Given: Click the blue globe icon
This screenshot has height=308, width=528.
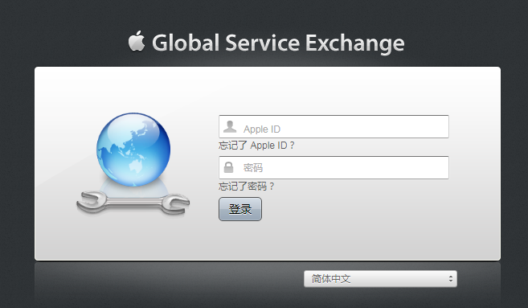Looking at the screenshot, I should coord(133,150).
